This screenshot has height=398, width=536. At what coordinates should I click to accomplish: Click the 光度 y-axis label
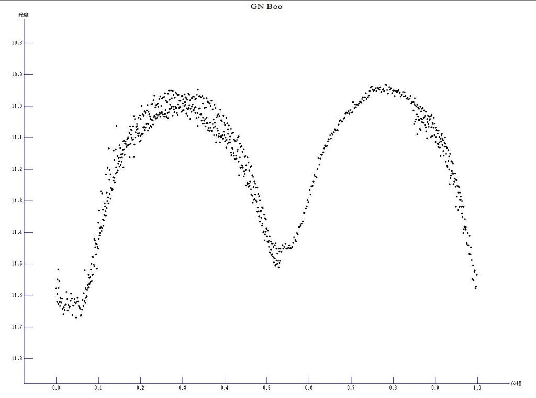tap(24, 15)
